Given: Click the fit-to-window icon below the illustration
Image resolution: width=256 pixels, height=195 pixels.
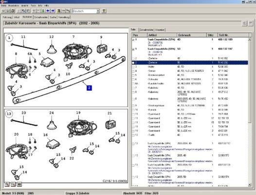Looking at the screenshot, I should tap(19, 184).
